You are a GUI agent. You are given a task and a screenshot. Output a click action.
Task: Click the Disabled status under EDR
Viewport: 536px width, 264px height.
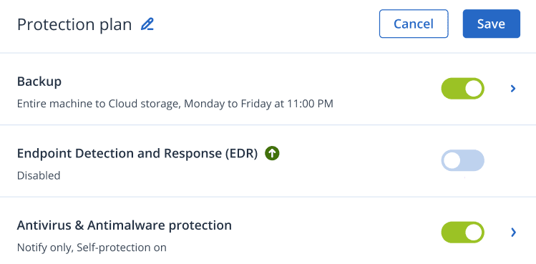(x=39, y=175)
